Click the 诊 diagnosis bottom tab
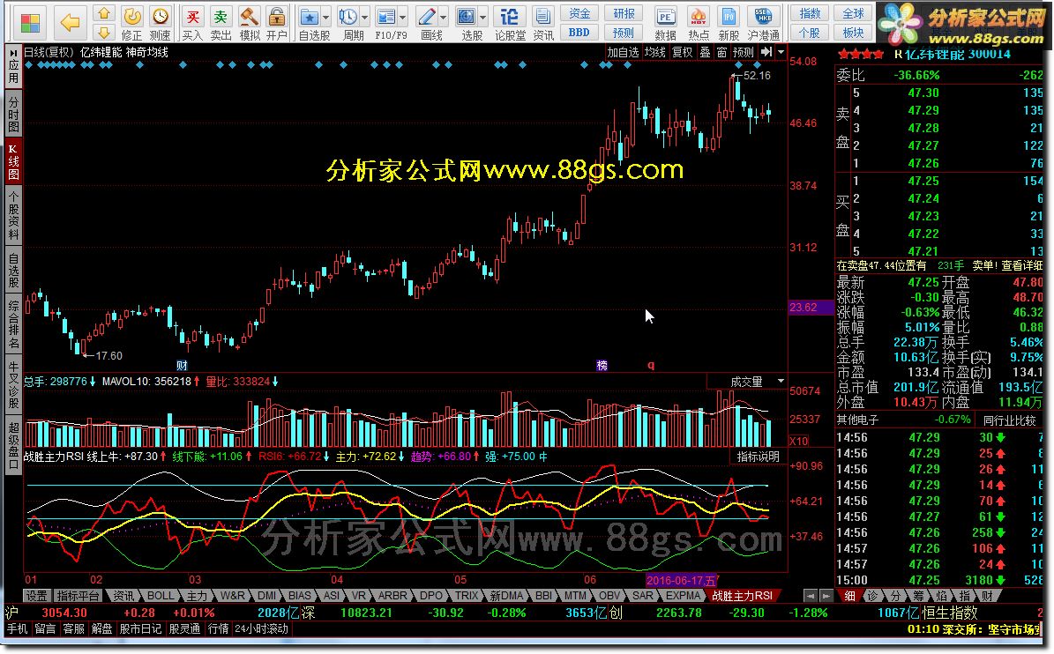Viewport: 1054px width, 654px height. (x=871, y=596)
